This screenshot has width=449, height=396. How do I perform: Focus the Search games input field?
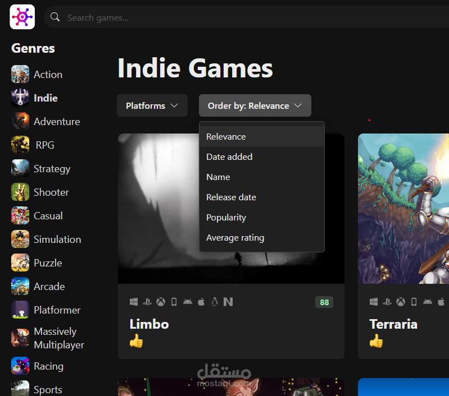(246, 17)
